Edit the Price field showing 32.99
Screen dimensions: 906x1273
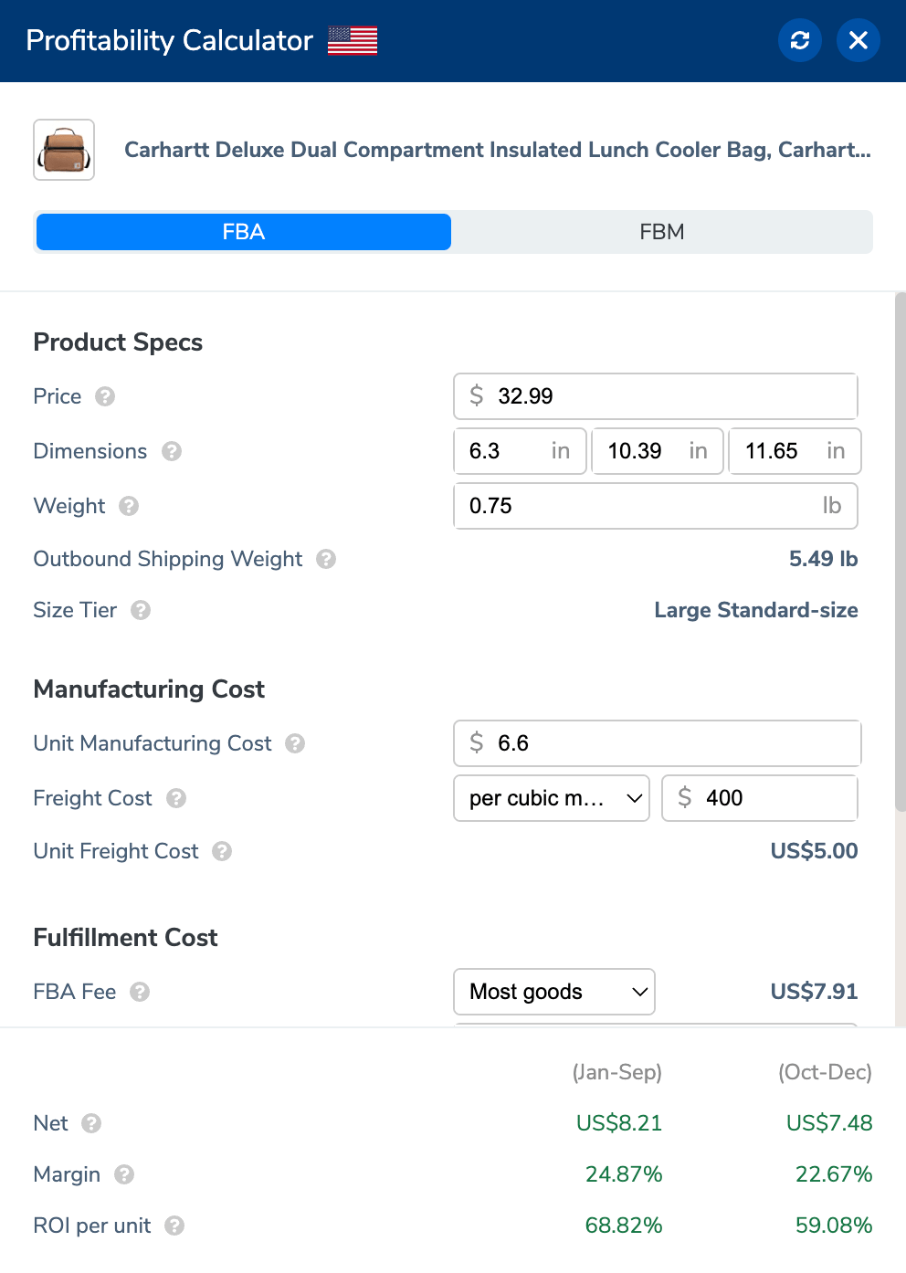point(656,396)
